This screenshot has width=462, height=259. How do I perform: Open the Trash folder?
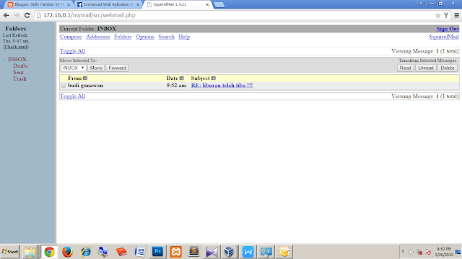(x=19, y=78)
